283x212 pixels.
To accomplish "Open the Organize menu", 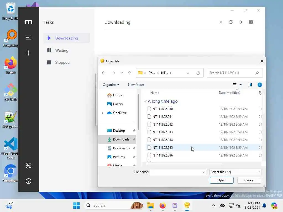I will point(111,85).
